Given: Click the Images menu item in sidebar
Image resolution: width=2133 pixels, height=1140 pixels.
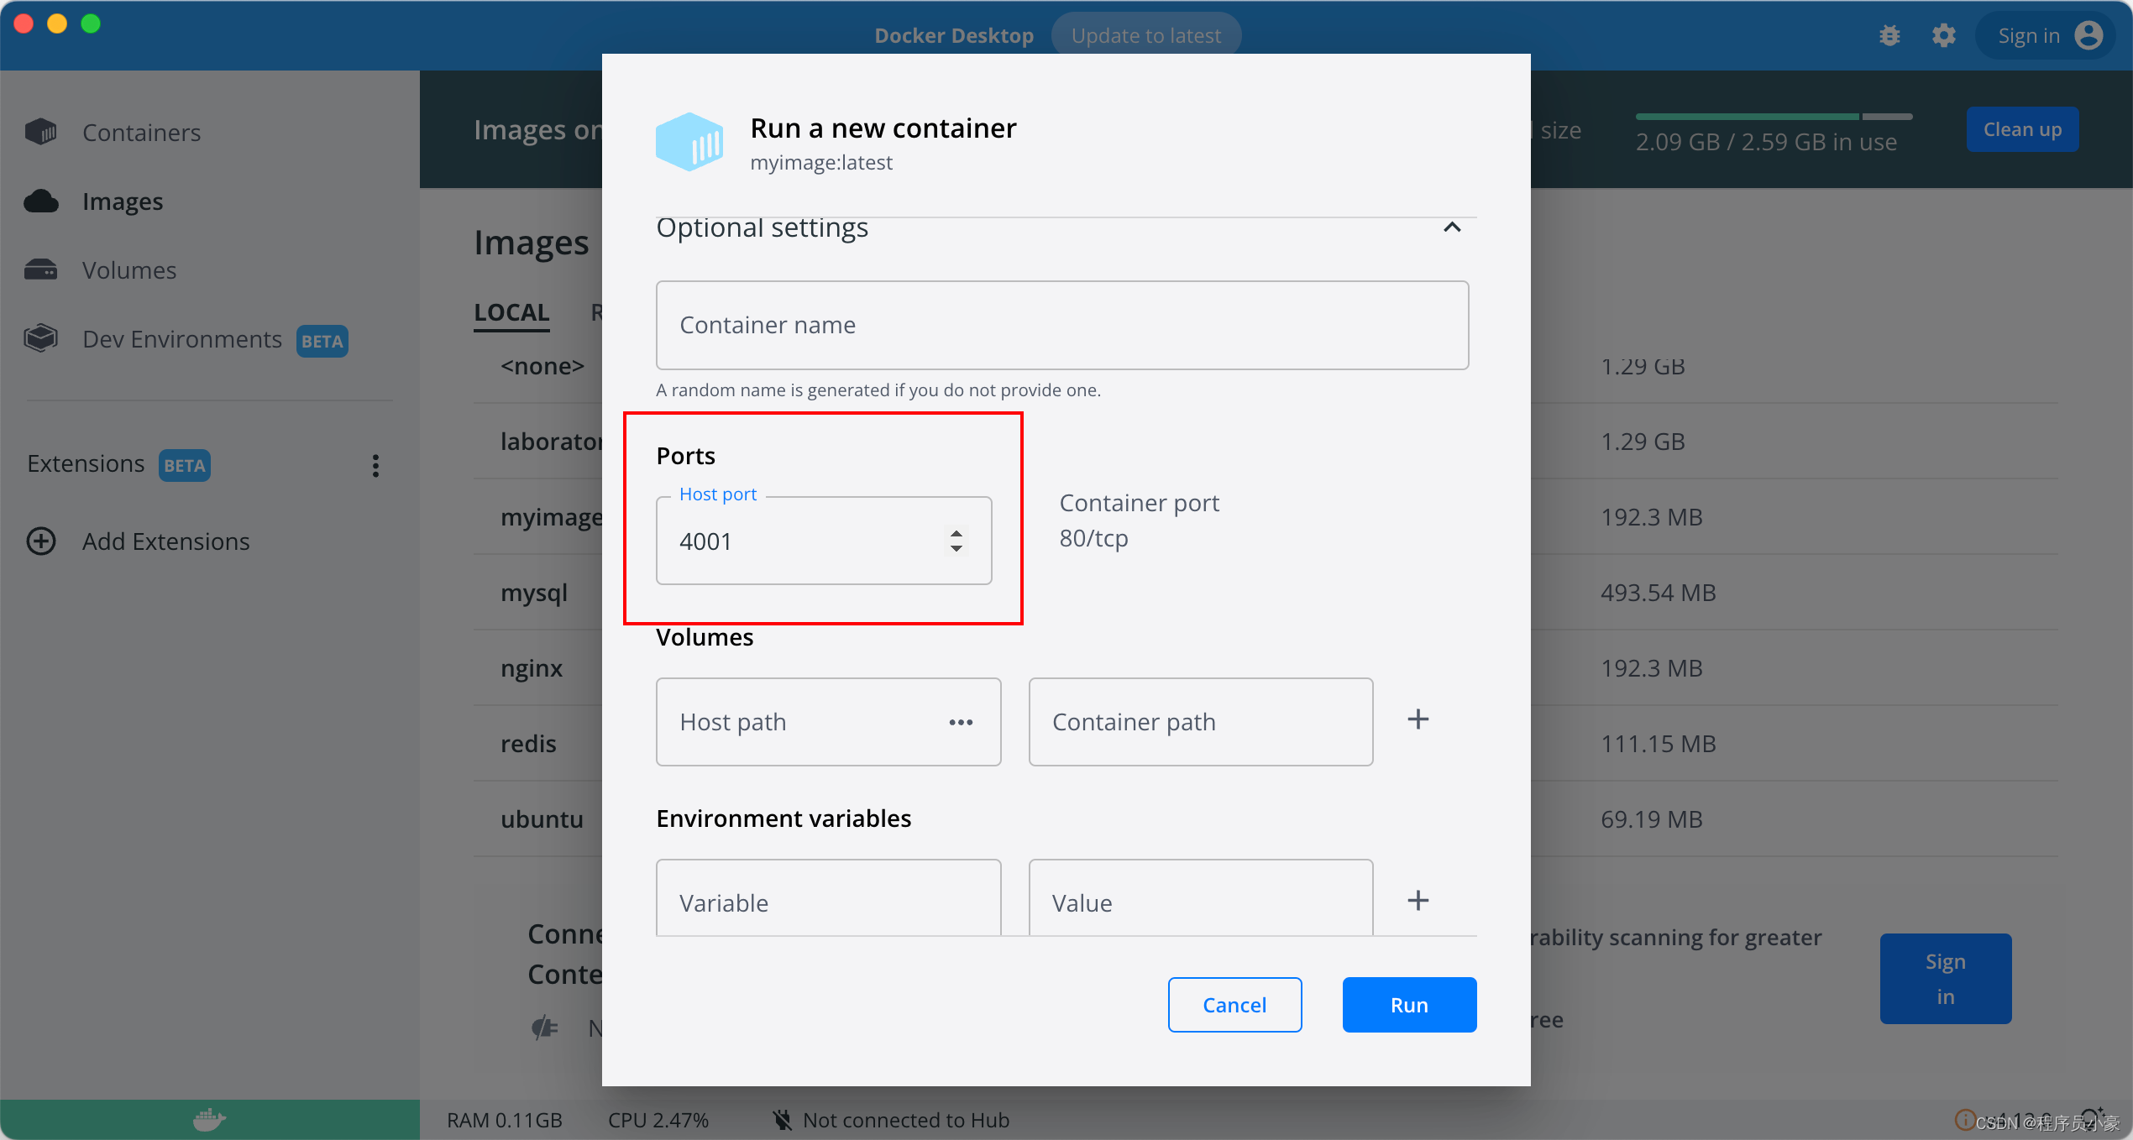Looking at the screenshot, I should [121, 201].
